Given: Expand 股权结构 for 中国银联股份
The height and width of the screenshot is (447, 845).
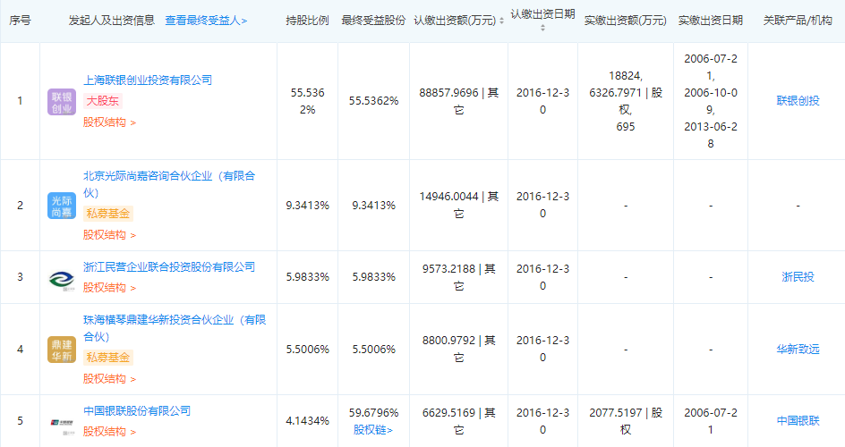Looking at the screenshot, I should pyautogui.click(x=109, y=432).
